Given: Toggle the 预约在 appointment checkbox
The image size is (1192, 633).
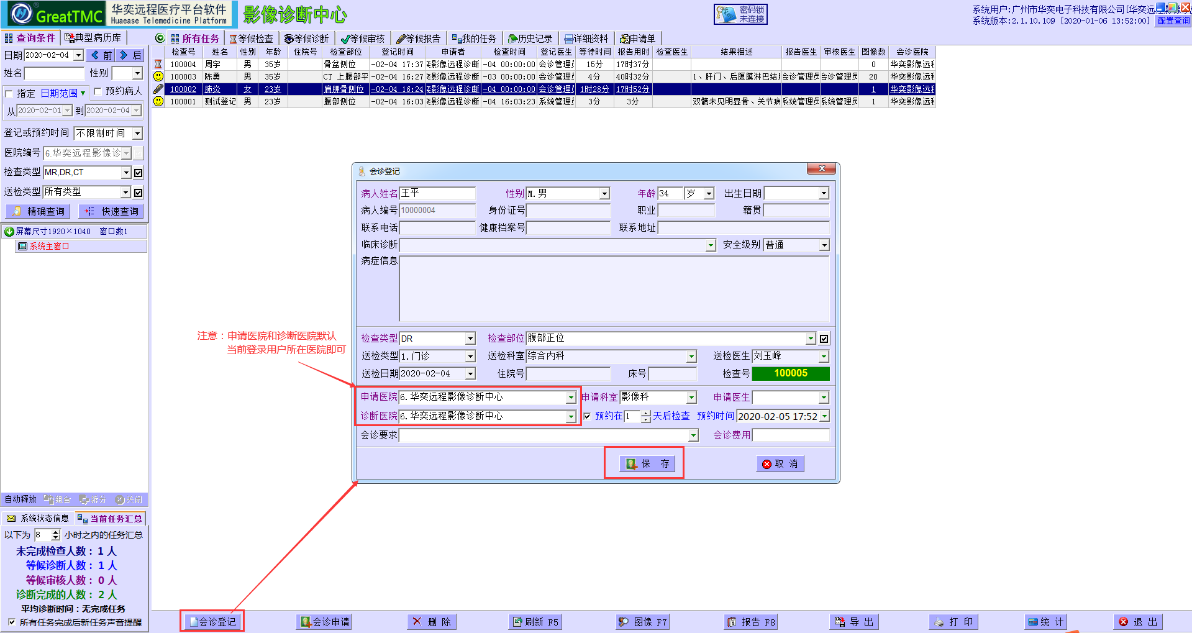Looking at the screenshot, I should (x=587, y=416).
